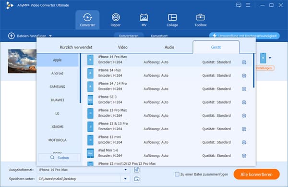Open the Ripper module
The image size is (288, 187).
(116, 20)
